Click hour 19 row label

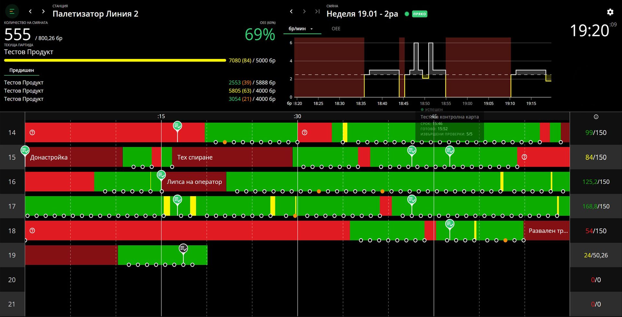[x=12, y=255]
